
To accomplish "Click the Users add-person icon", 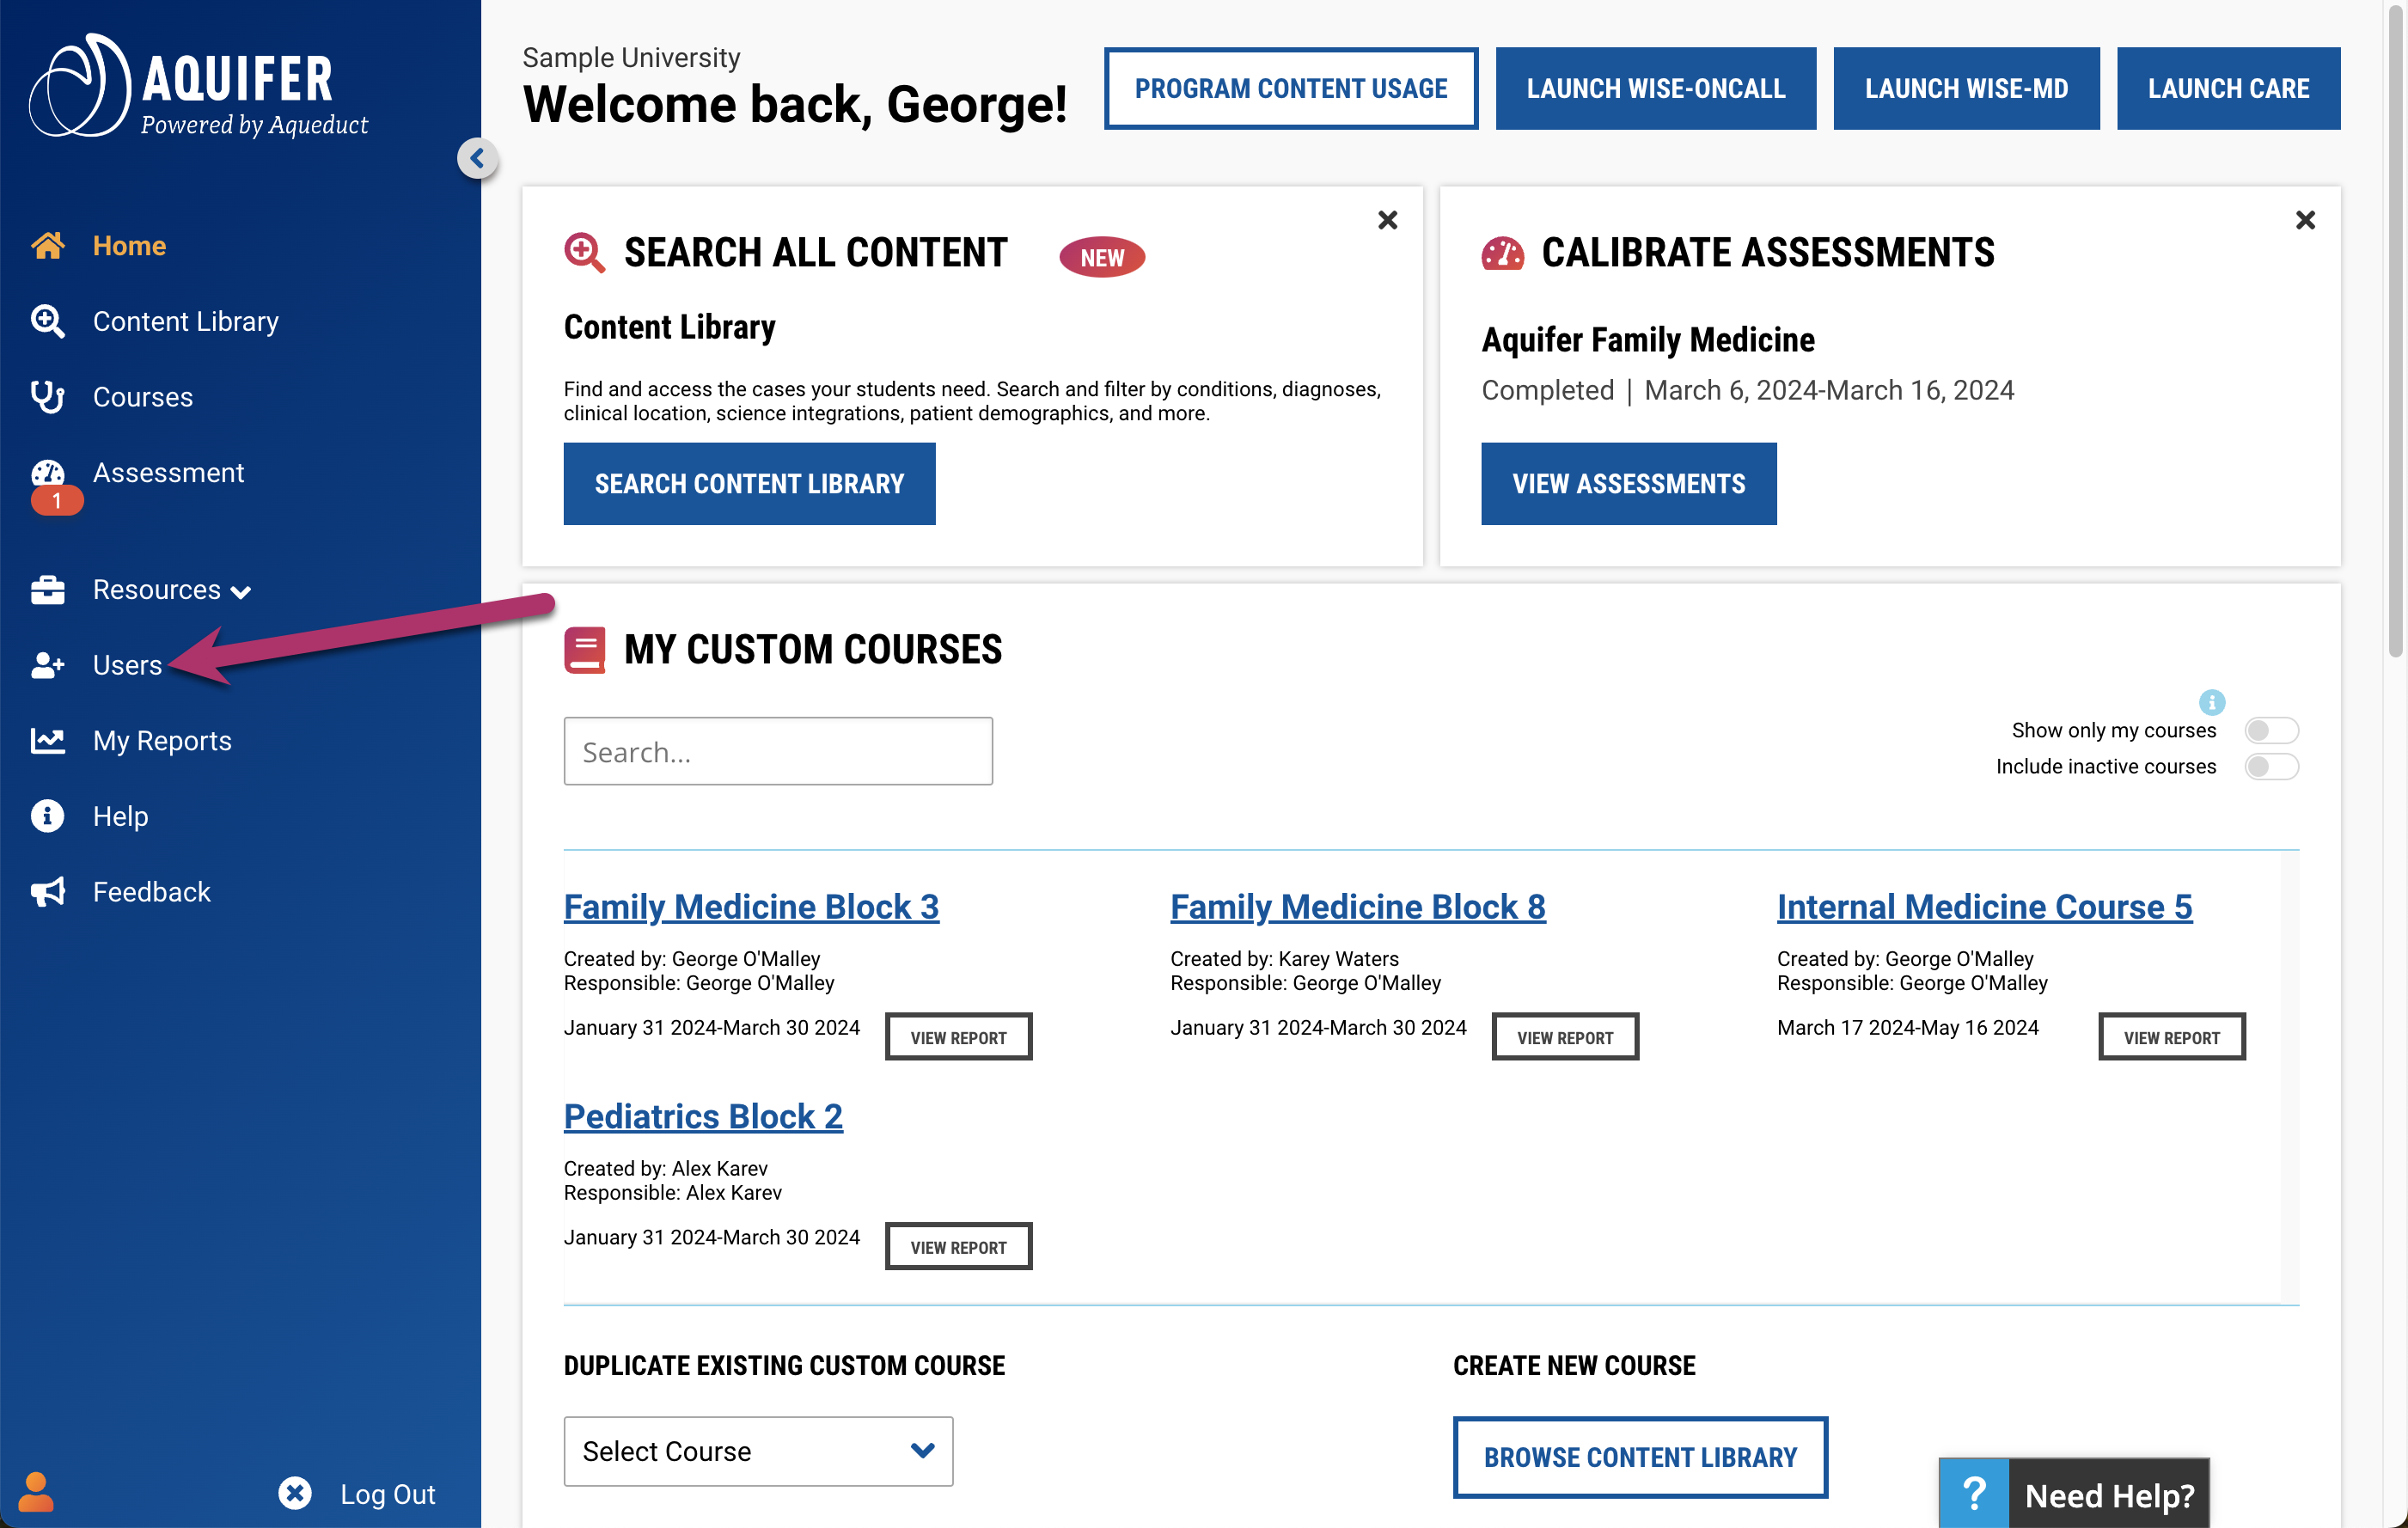I will (47, 665).
